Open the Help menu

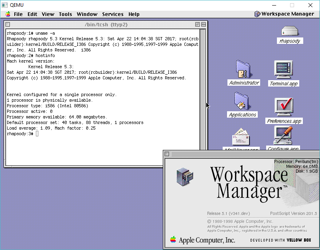point(134,14)
